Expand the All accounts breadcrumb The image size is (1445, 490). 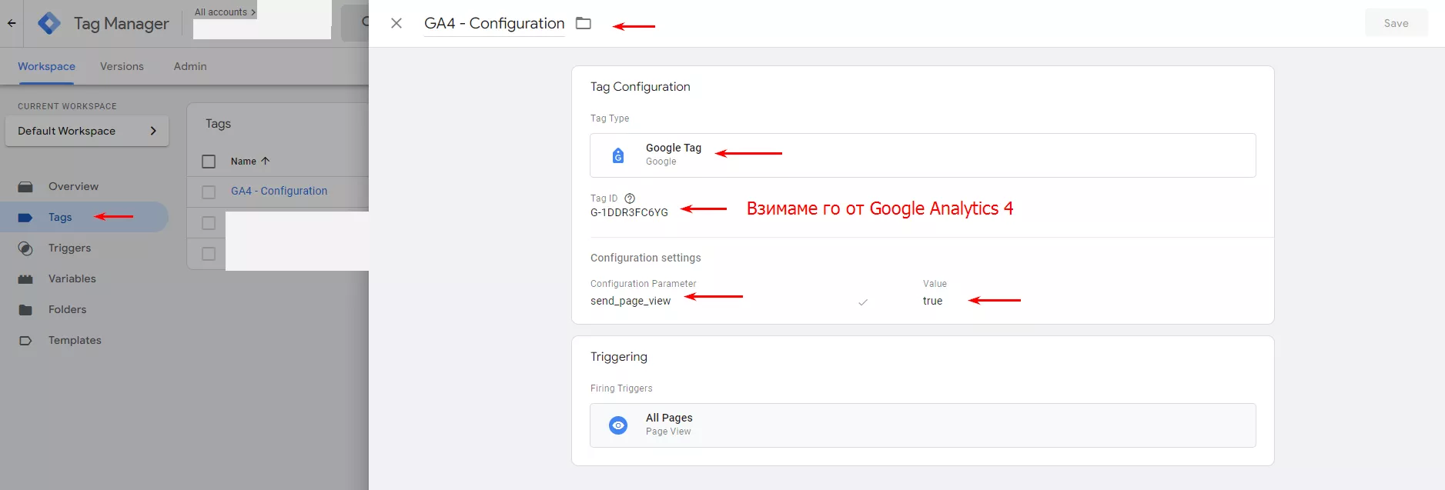(x=225, y=12)
